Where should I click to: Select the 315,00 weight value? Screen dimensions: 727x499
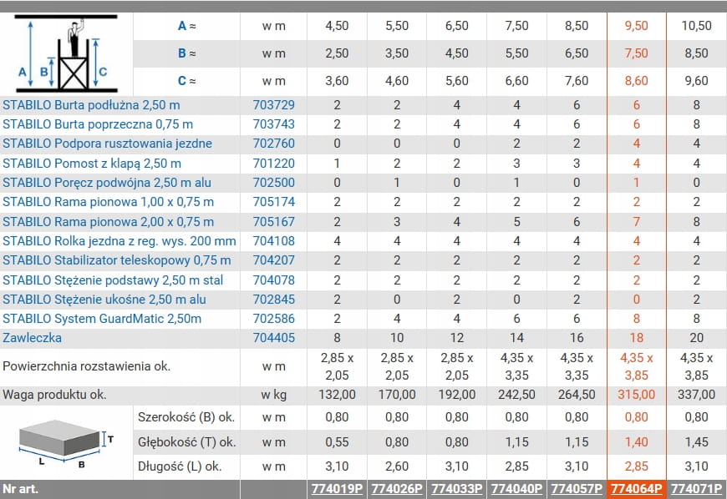click(x=636, y=395)
